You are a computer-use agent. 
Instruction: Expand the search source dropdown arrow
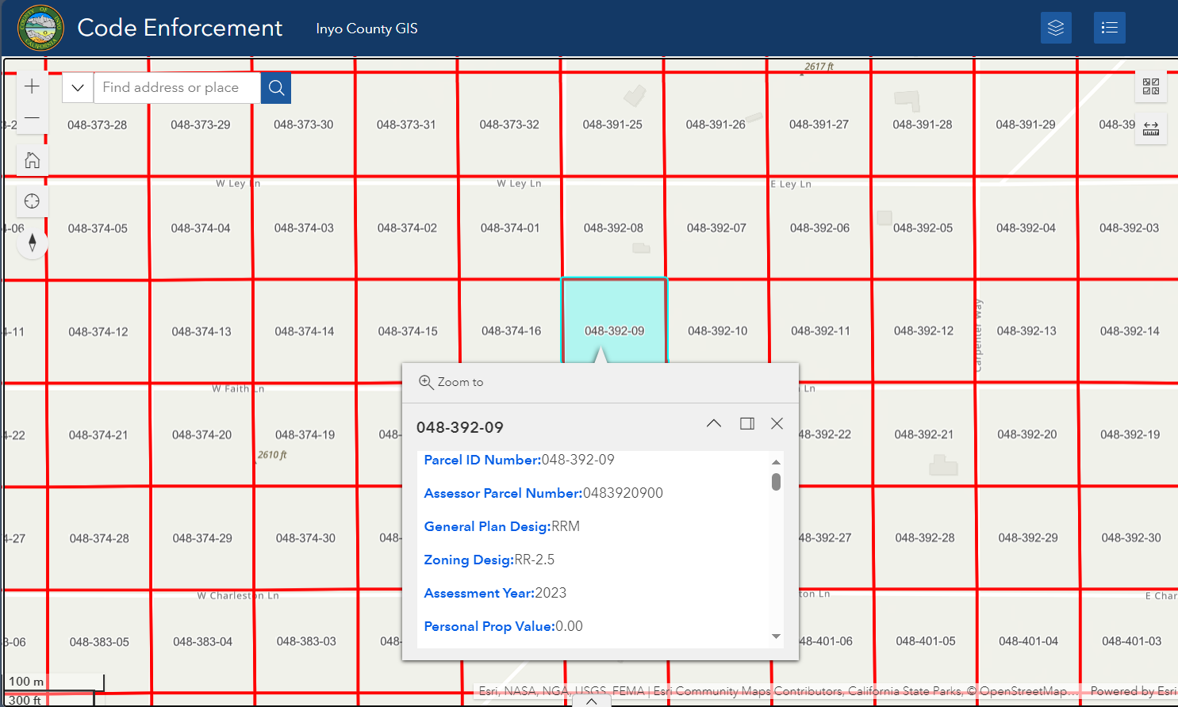click(78, 88)
